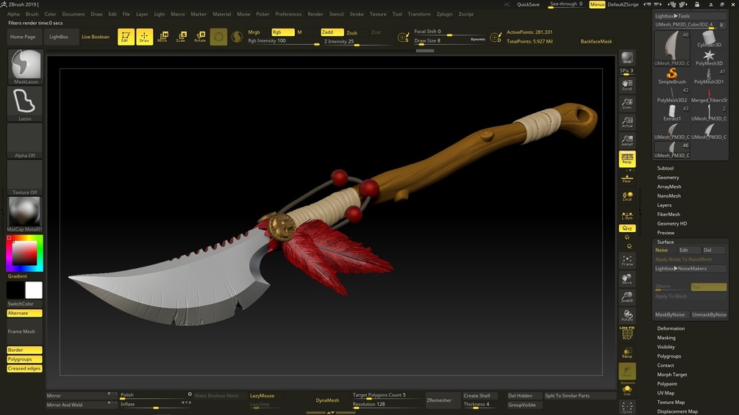The height and width of the screenshot is (415, 739).
Task: Toggle Rgb paint mode
Action: pos(283,32)
